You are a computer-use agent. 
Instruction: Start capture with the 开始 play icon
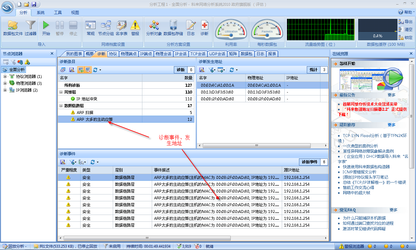click(46, 26)
